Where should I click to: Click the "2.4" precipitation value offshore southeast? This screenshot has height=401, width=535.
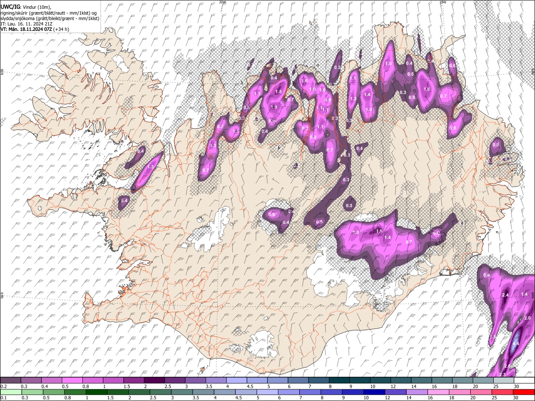pyautogui.click(x=505, y=295)
